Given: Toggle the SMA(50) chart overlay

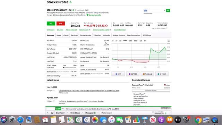Looking at the screenshot, I should [162, 74].
